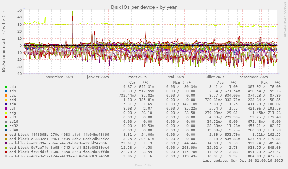Click the "septembre 2025" x-axis label
Screen dimensions: 288x169
tap(254, 77)
